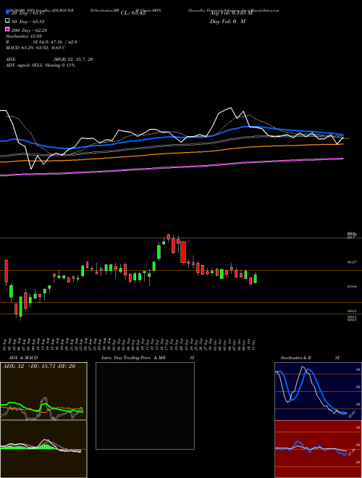The image size is (362, 478).
Task: Select the '200 Day - 62.28' legend text
Action: click(x=29, y=30)
